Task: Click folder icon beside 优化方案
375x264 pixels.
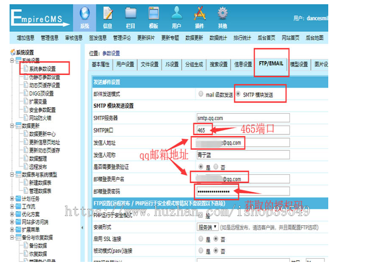Action: coord(19,214)
